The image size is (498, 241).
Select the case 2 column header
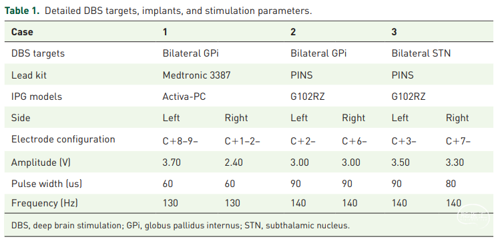coord(293,32)
